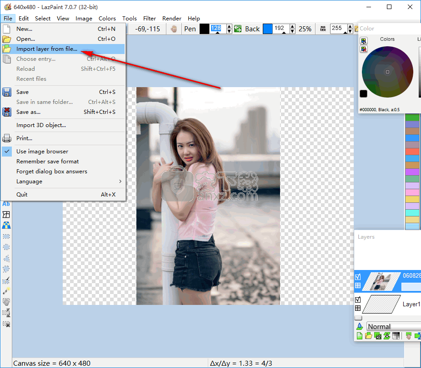Add a new empty layer

(360, 336)
